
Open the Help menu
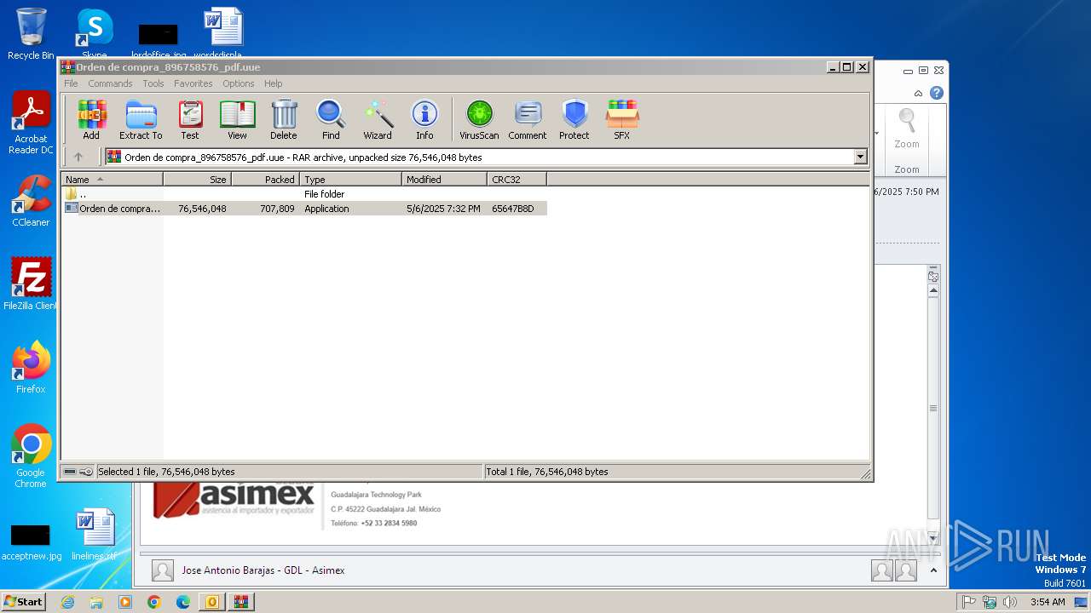[273, 83]
